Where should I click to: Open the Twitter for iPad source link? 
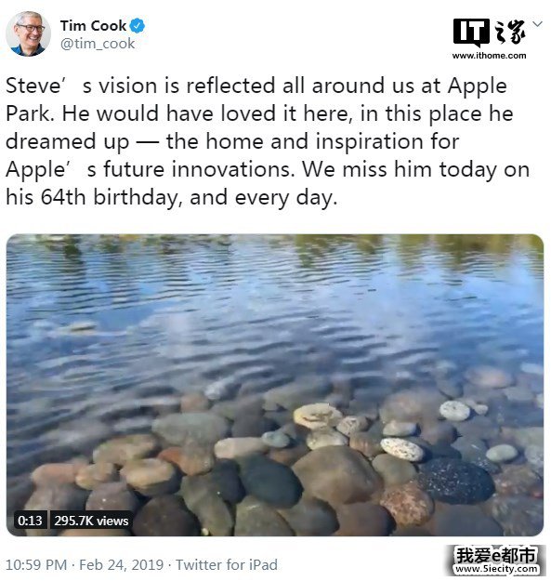pos(227,564)
